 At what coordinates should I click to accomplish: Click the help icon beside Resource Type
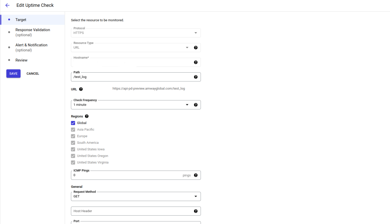click(x=196, y=47)
